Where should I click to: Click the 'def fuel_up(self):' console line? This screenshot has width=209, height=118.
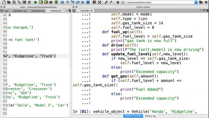coord(122,32)
